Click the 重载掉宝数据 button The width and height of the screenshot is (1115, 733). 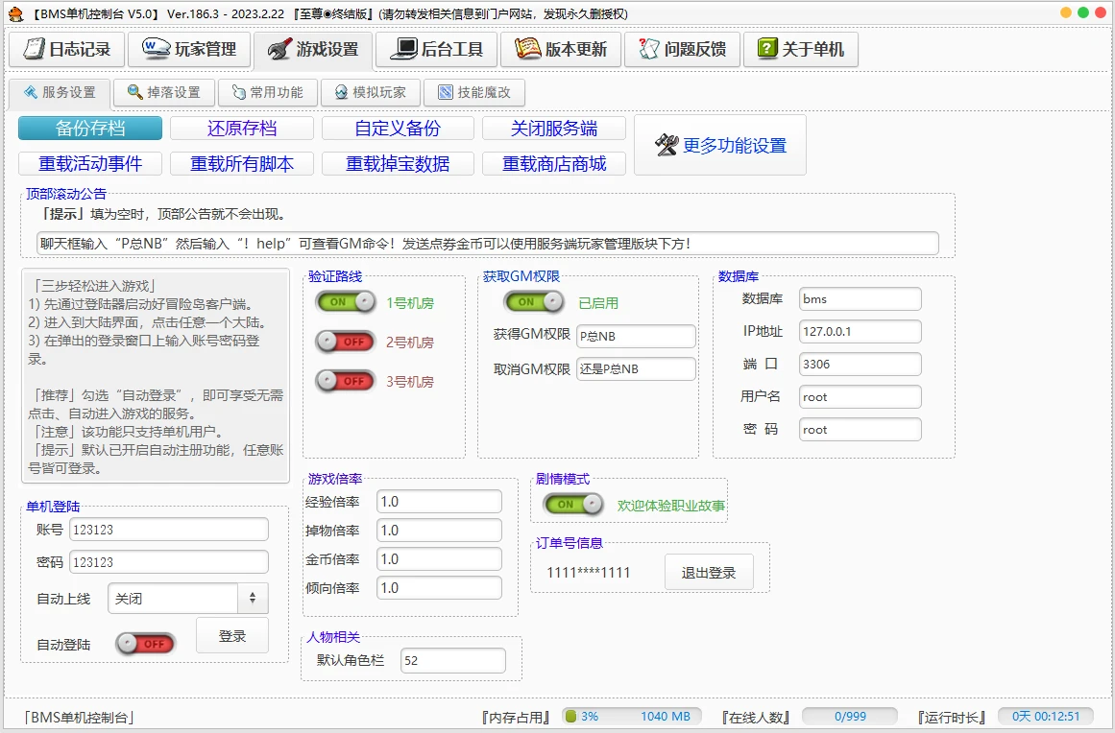click(398, 164)
